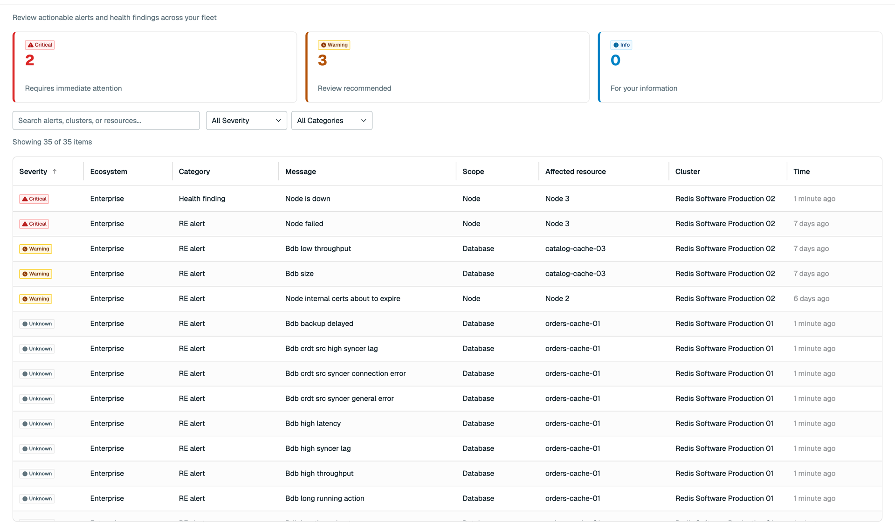Sort by Message column header
The image size is (895, 530).
click(301, 172)
